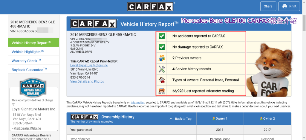This screenshot has width=306, height=140.
Task: Click the Back to Top link
Action: pos(180,118)
